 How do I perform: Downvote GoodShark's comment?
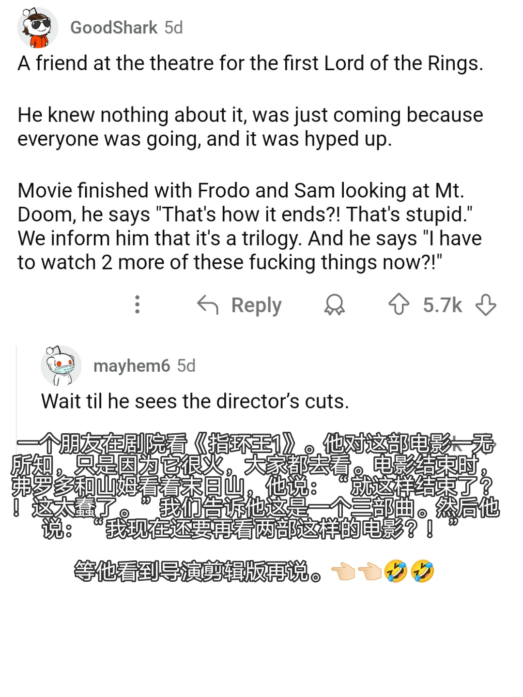pyautogui.click(x=486, y=305)
